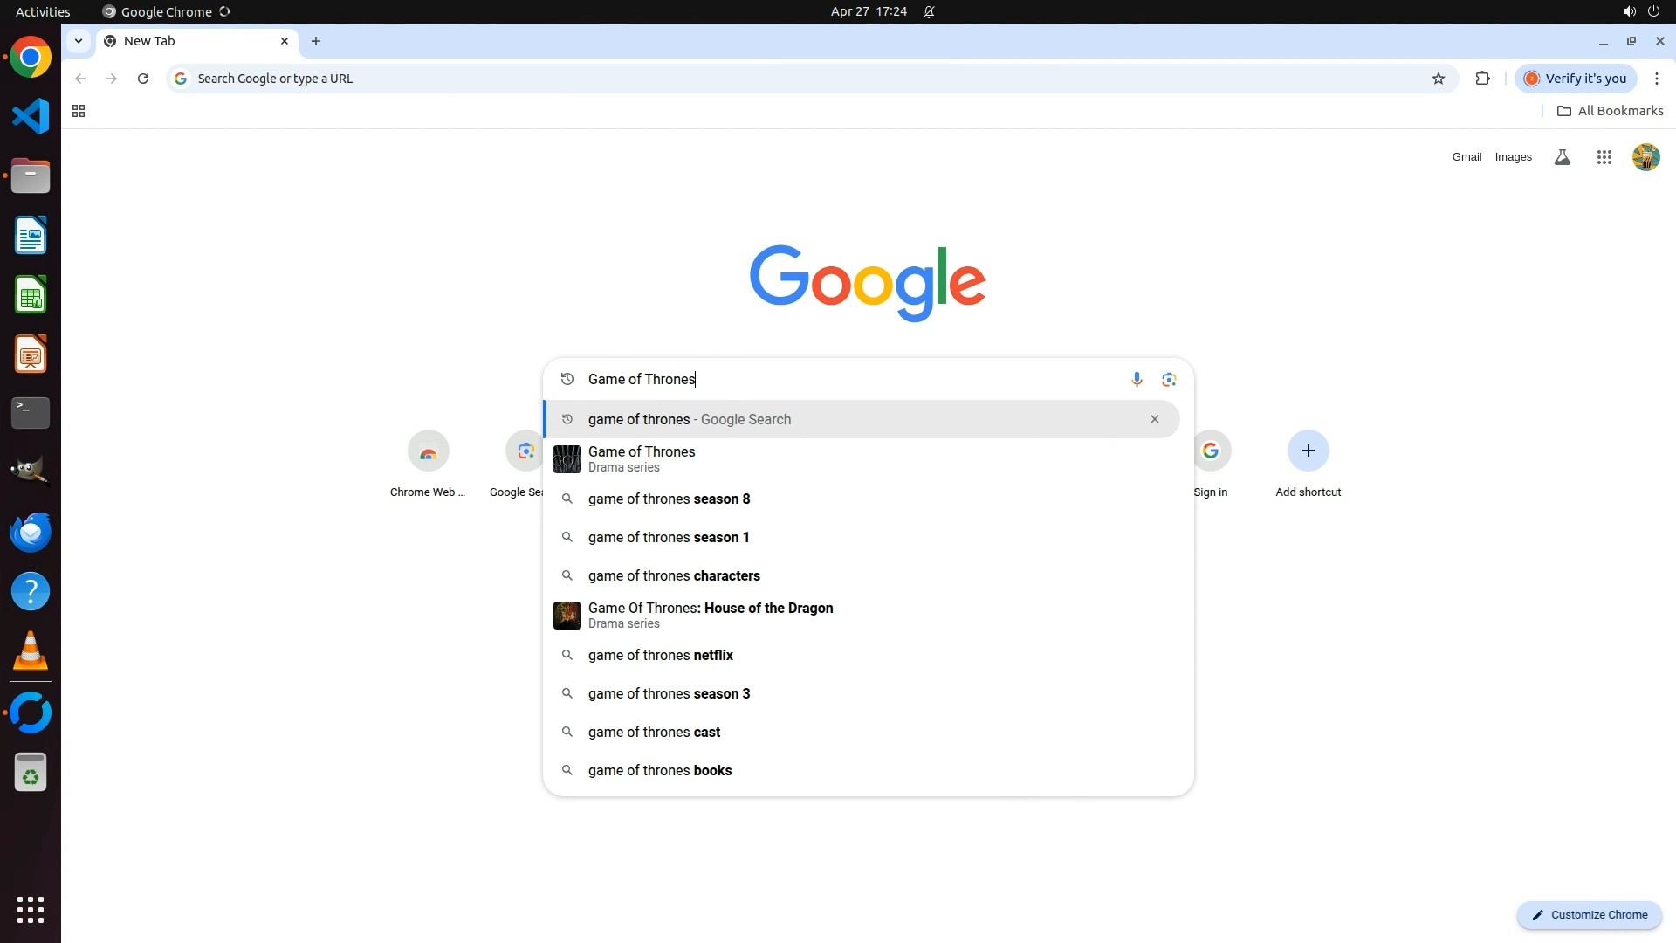Remove 'game of thrones' history suggestion

pos(1154,419)
